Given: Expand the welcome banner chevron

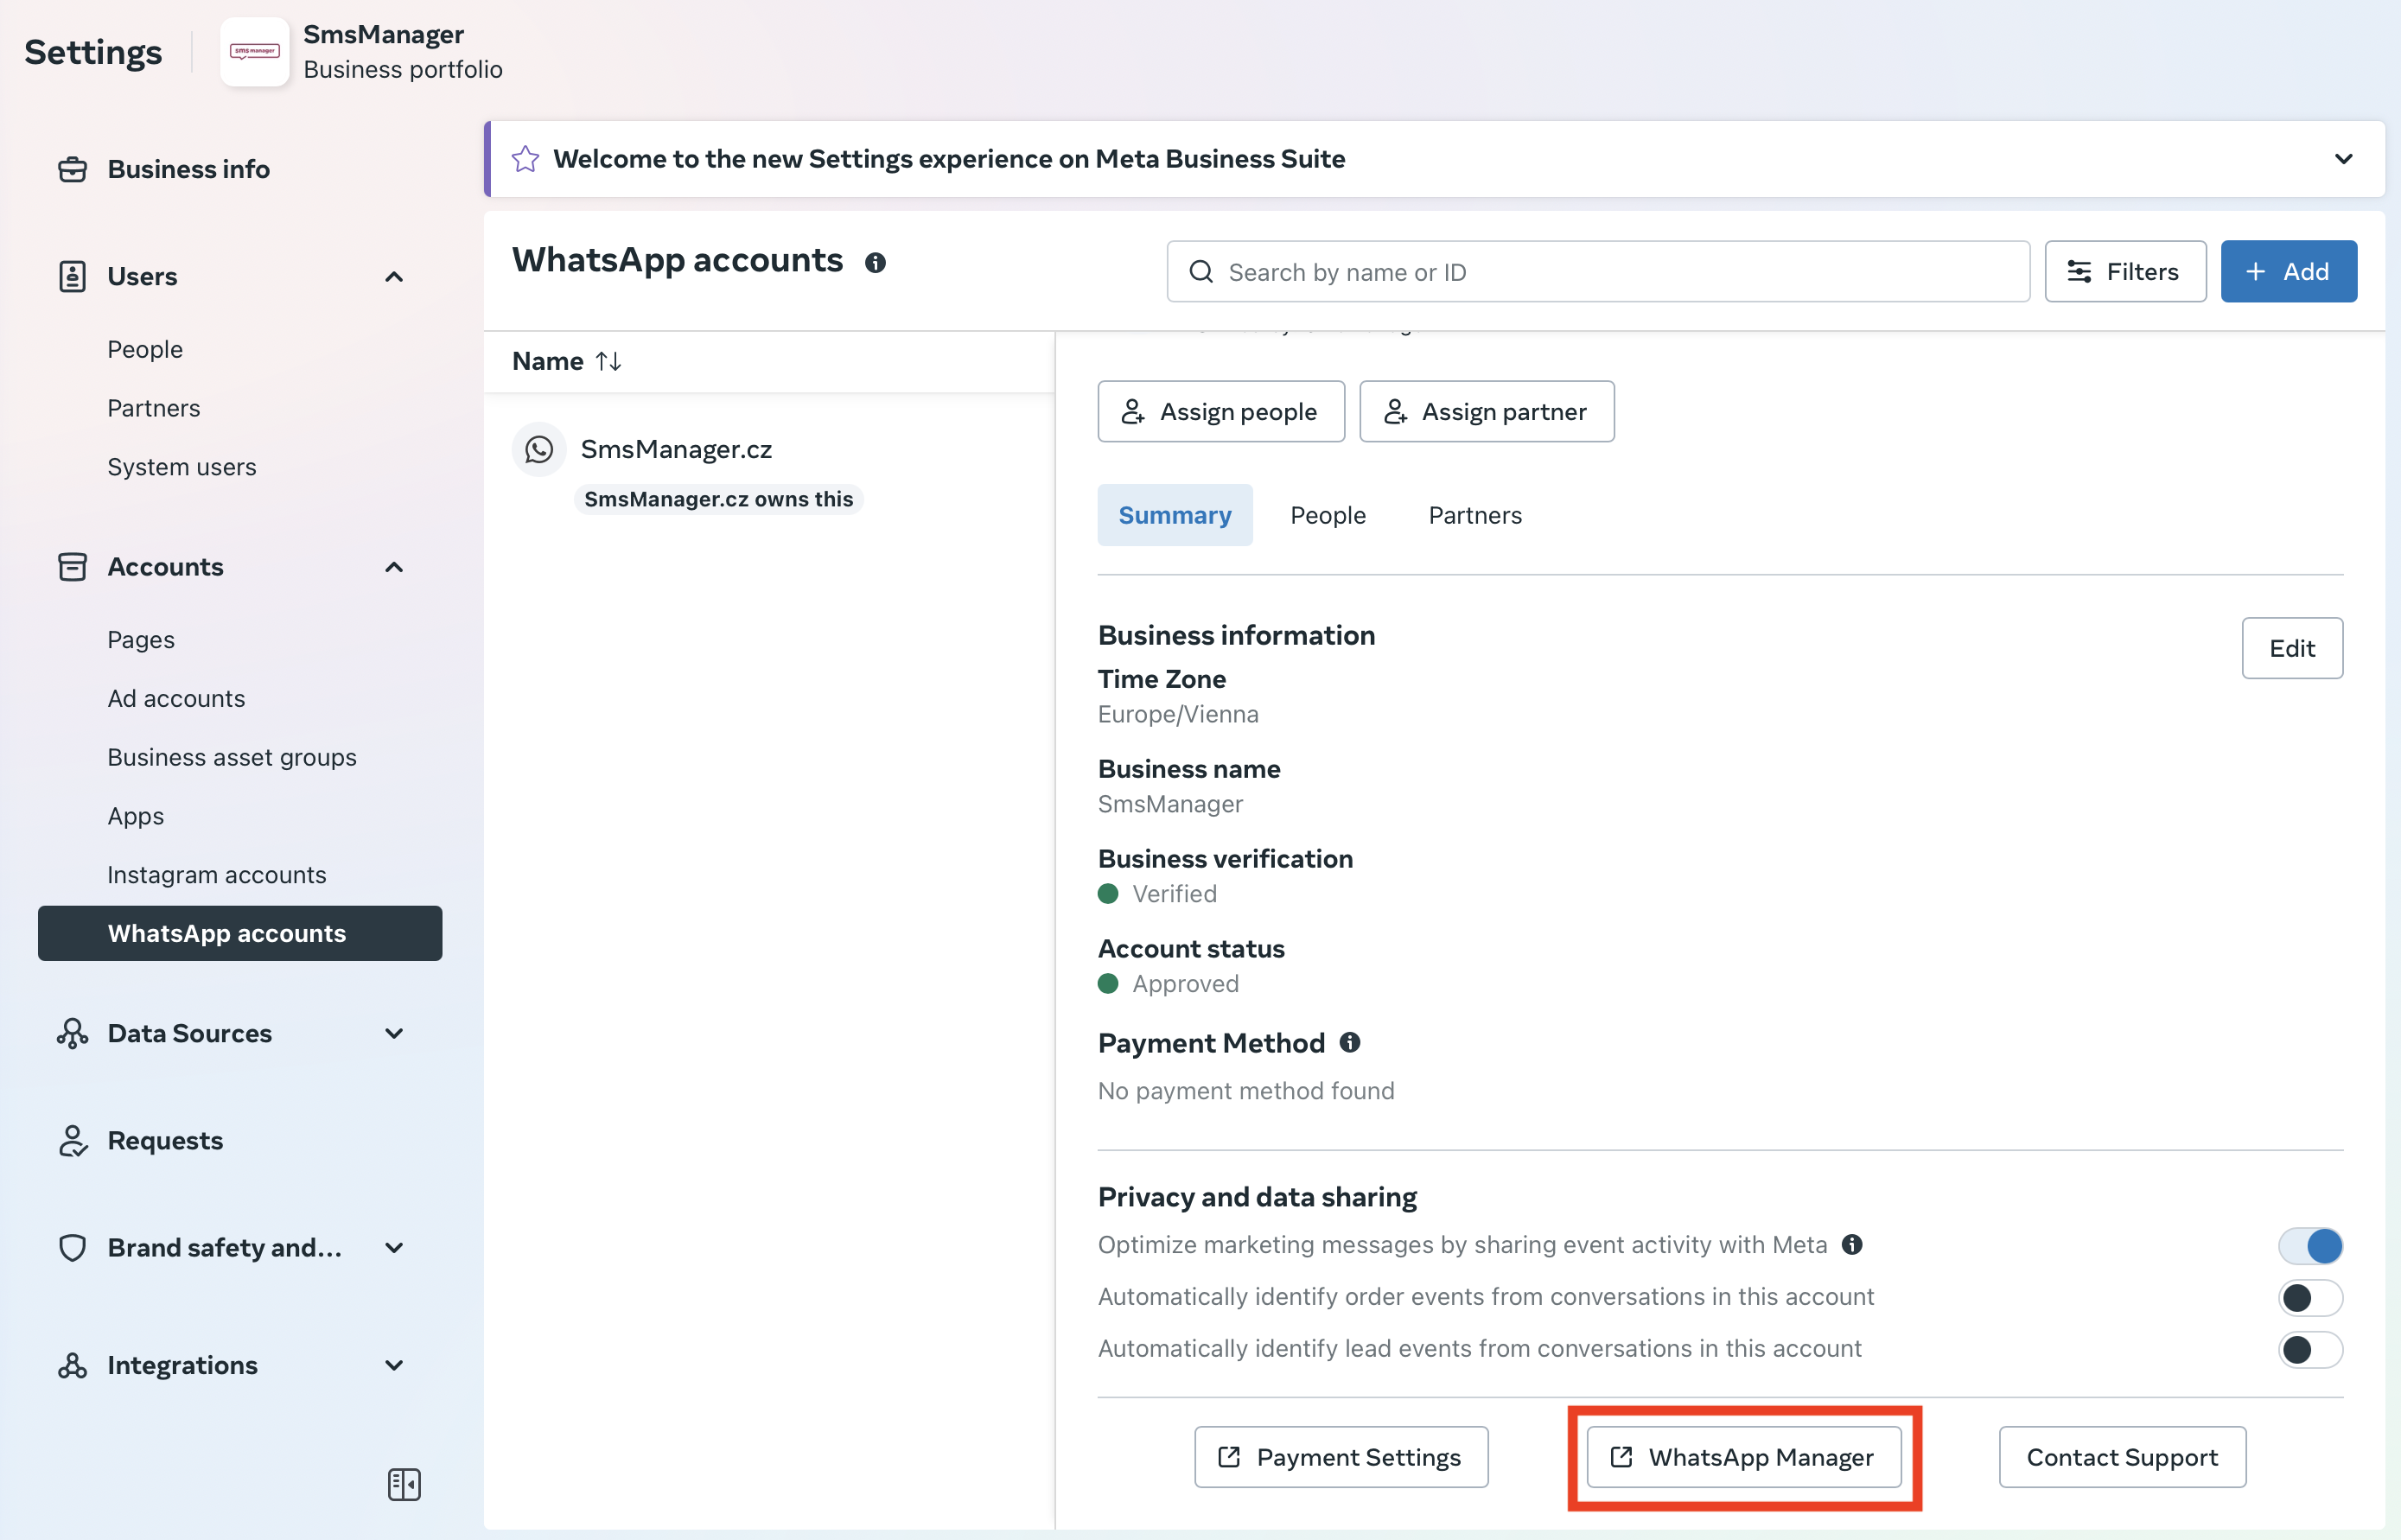Looking at the screenshot, I should click(2343, 159).
